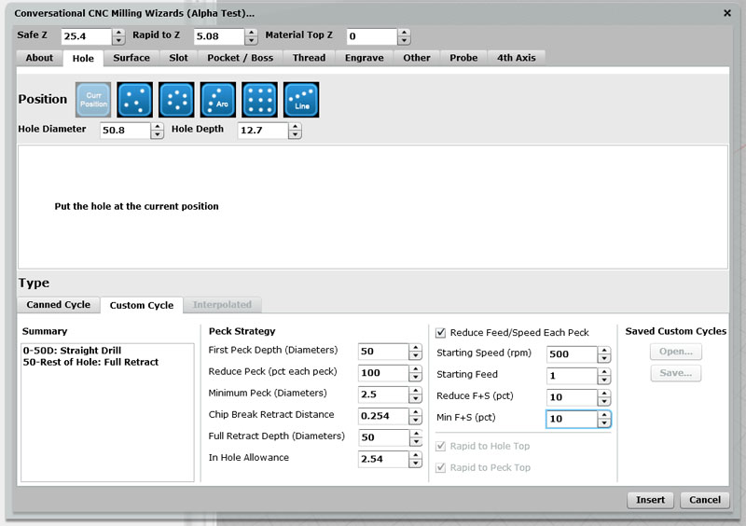Open the Engrave tab
This screenshot has width=746, height=526.
364,58
